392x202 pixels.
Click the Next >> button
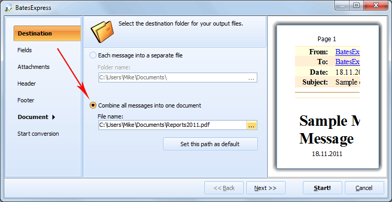coord(266,188)
